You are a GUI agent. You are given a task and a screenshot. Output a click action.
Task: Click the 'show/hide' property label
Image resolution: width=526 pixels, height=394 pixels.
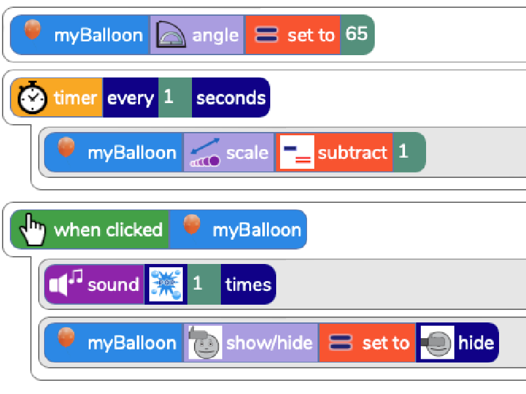coord(270,343)
